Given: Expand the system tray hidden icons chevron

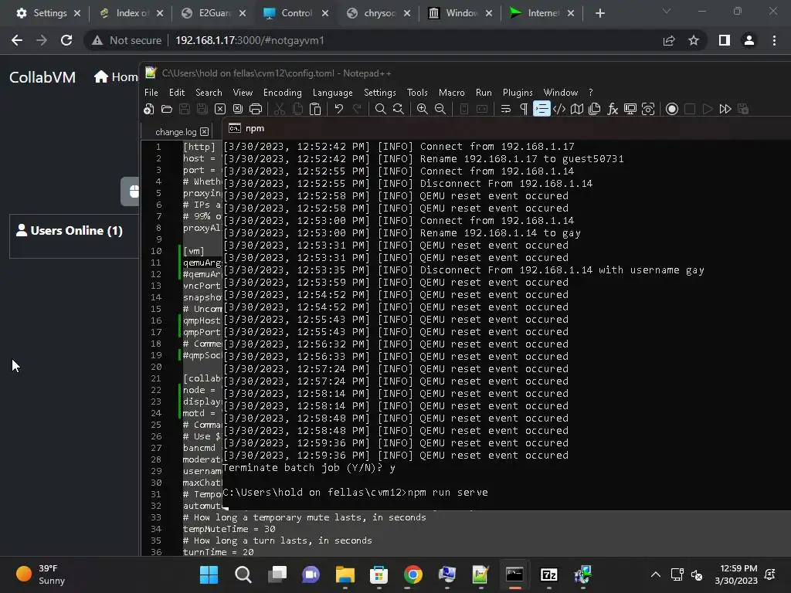Looking at the screenshot, I should 655,574.
